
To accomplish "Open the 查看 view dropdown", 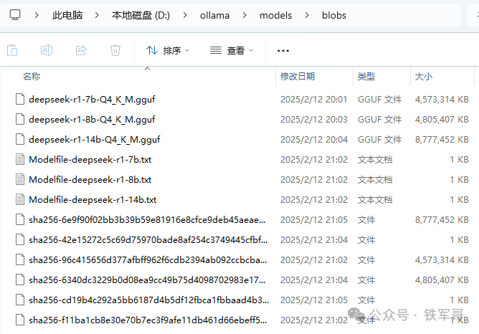I will [232, 50].
